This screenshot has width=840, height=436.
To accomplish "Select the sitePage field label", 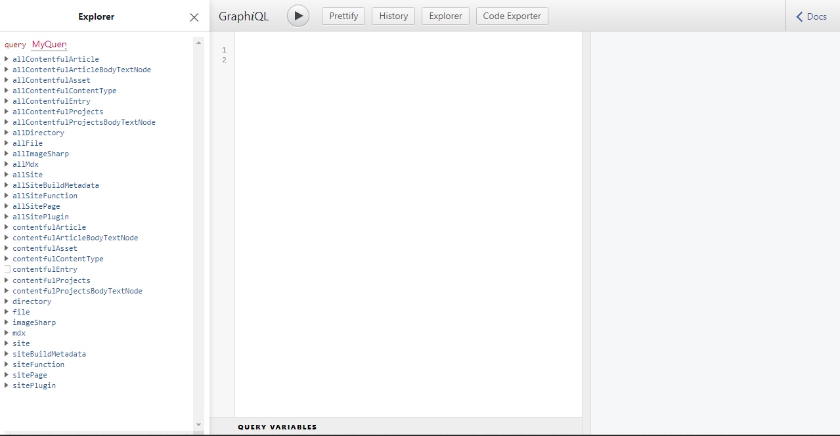I will click(x=30, y=375).
